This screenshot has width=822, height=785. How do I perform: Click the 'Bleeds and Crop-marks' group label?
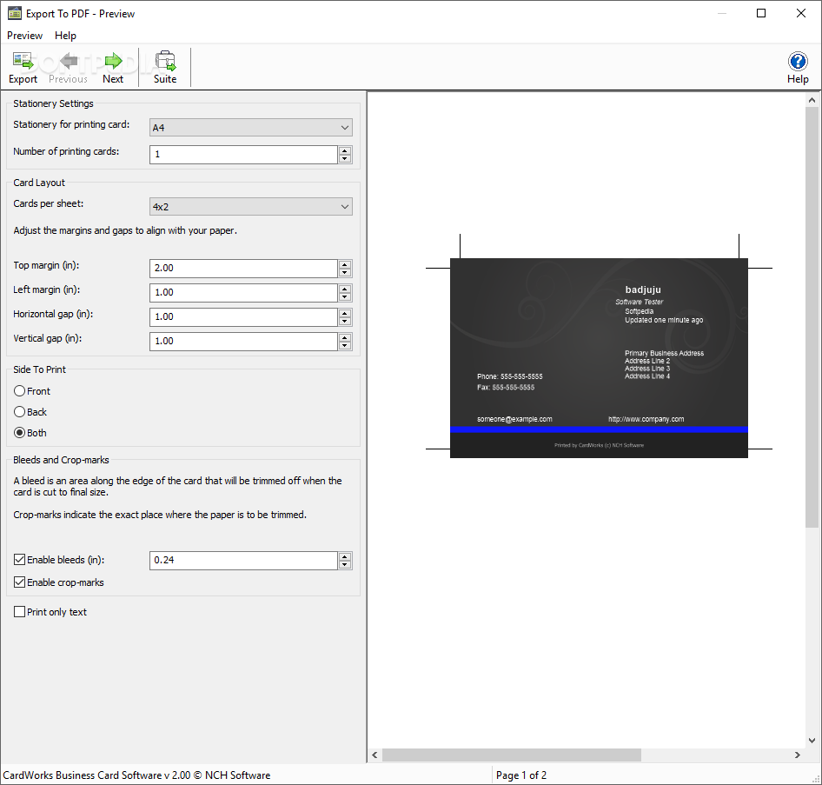61,460
